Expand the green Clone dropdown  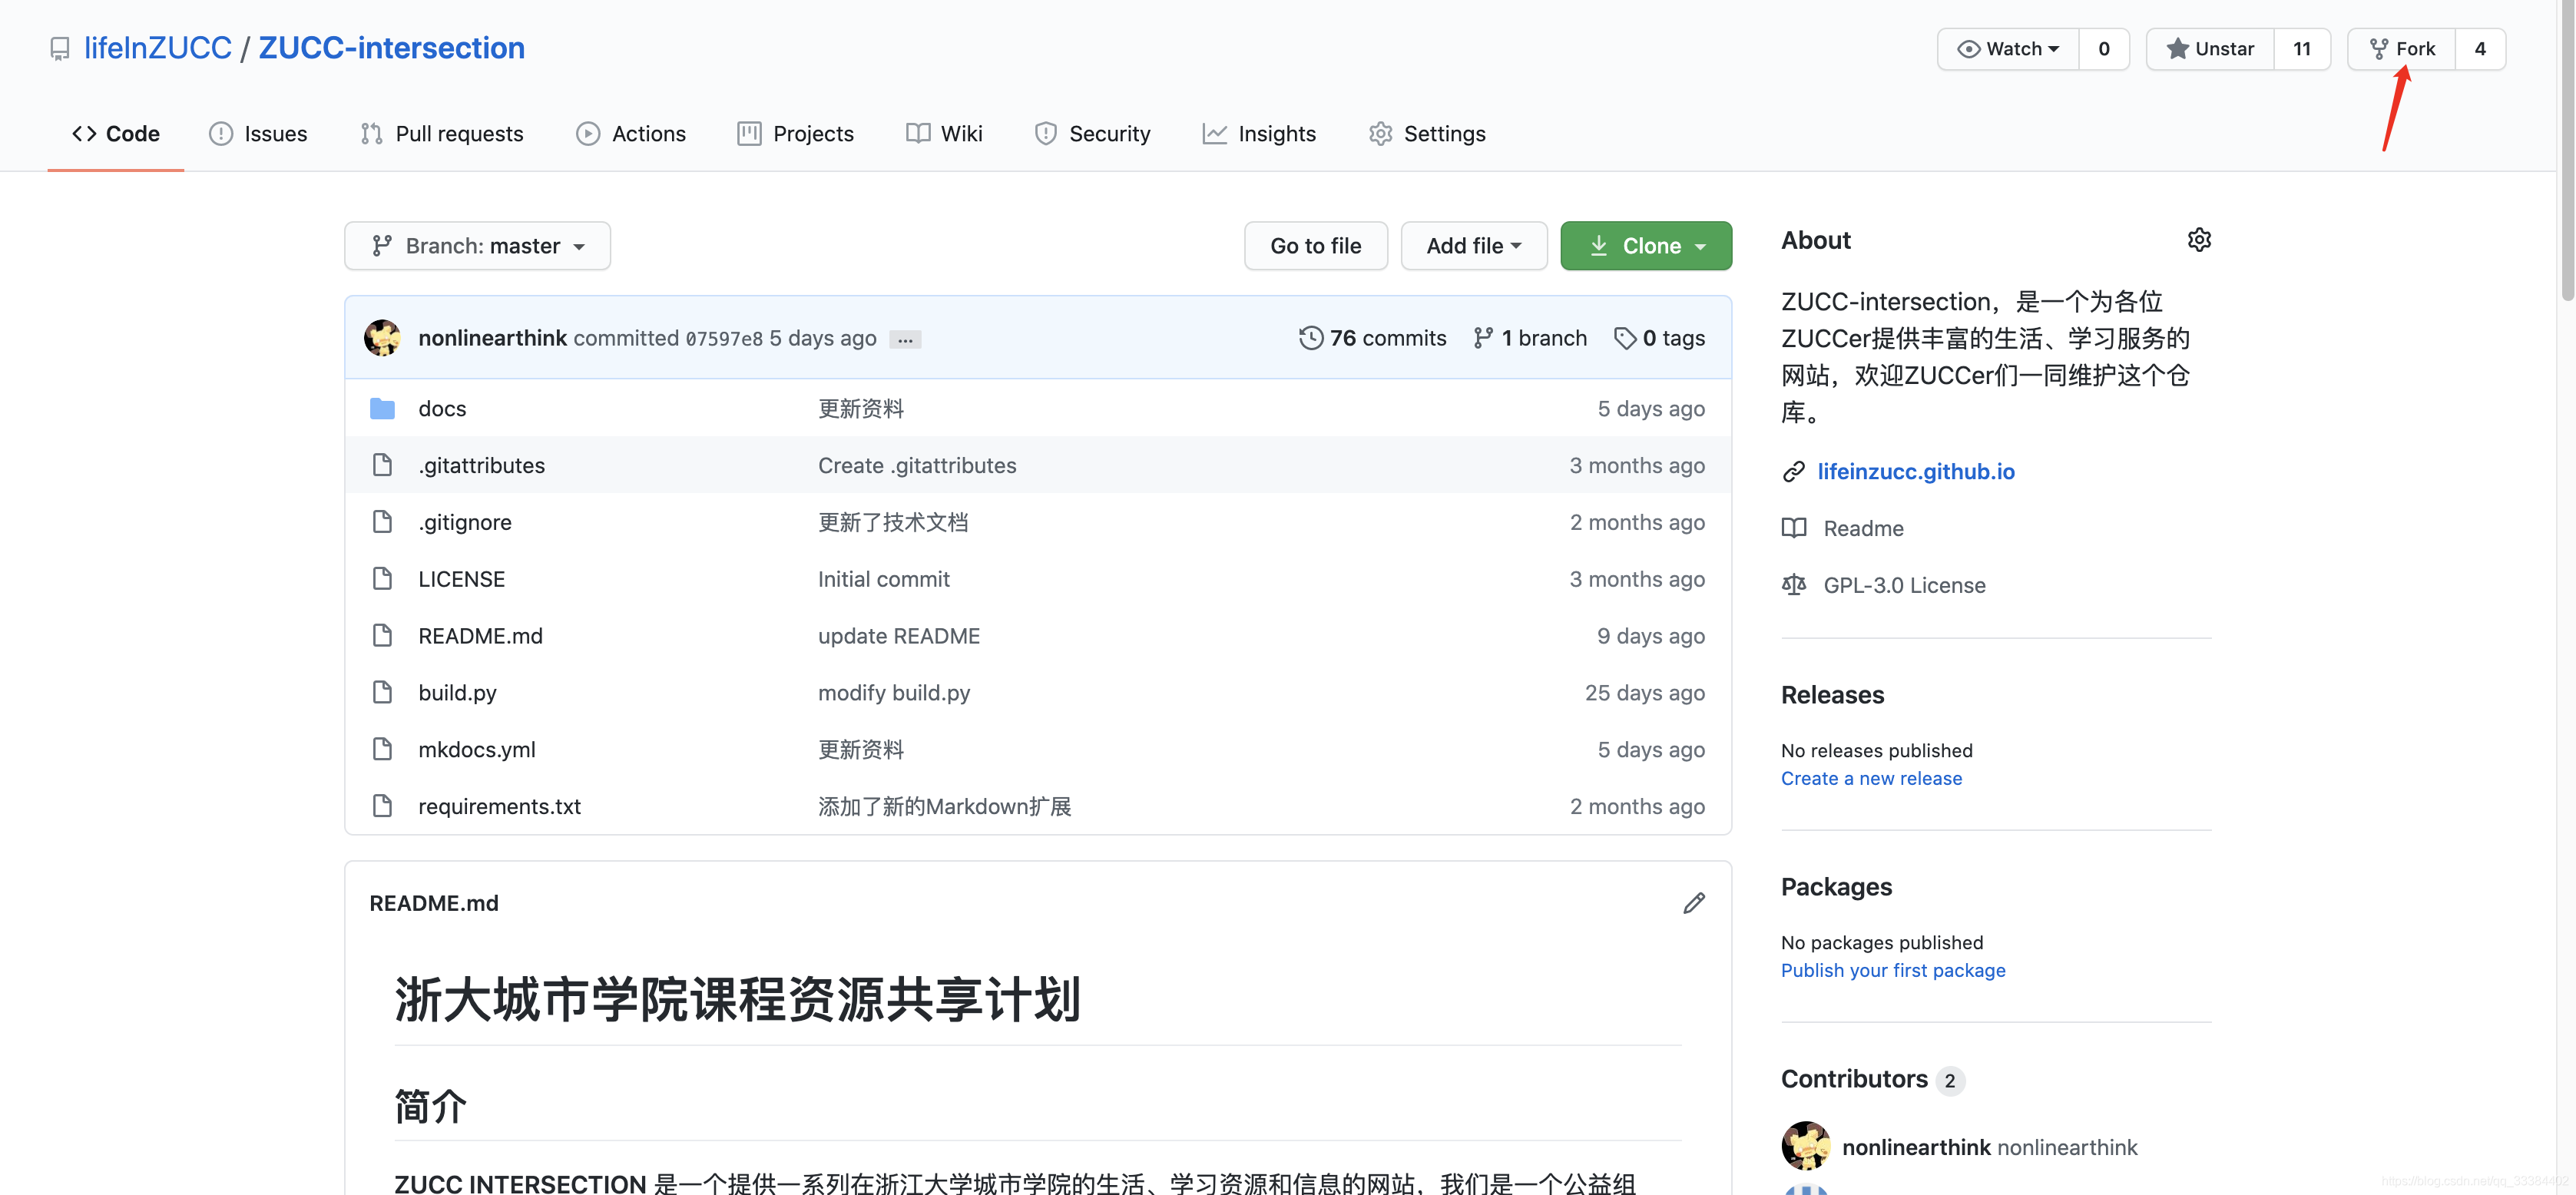coord(1645,246)
